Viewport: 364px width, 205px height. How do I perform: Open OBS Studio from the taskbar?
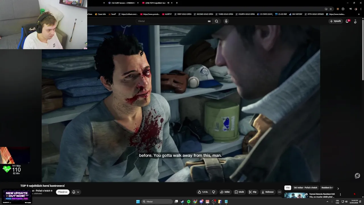214,202
